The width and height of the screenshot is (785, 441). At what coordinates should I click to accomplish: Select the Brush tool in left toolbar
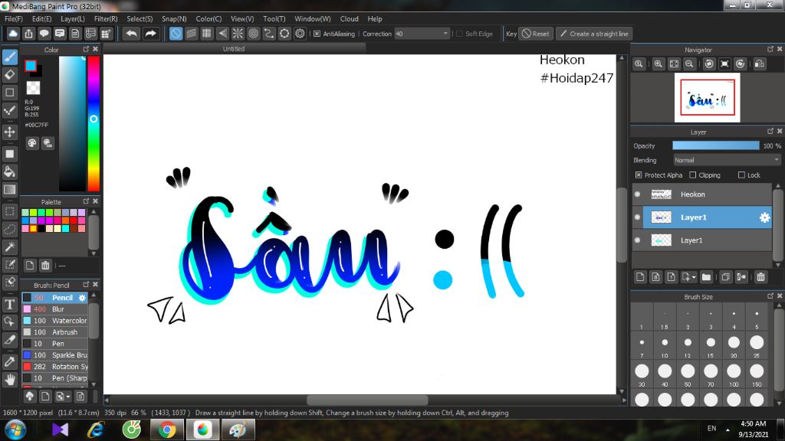[x=10, y=57]
